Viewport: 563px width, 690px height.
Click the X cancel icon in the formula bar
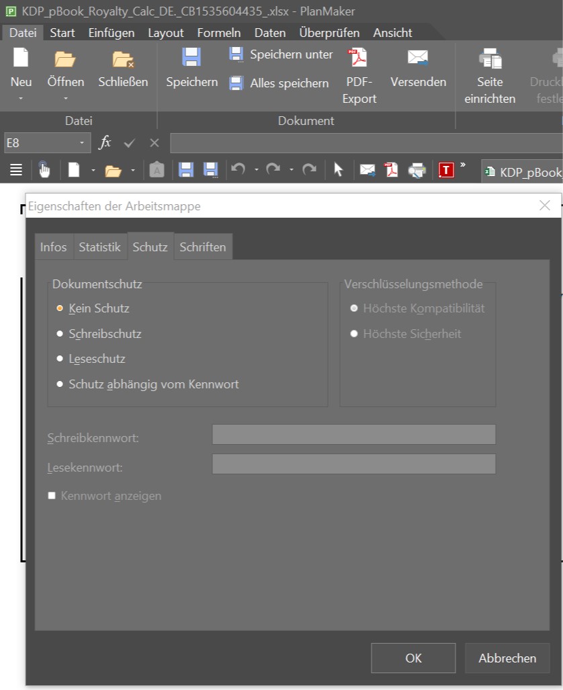click(154, 143)
